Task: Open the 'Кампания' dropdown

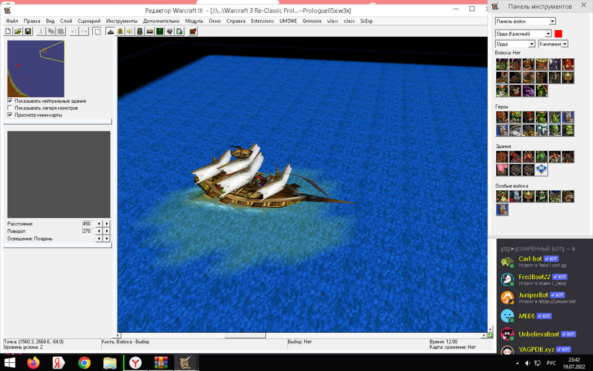Action: pos(553,44)
